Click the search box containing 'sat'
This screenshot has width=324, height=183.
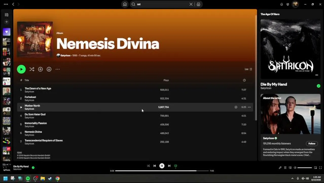[162, 4]
